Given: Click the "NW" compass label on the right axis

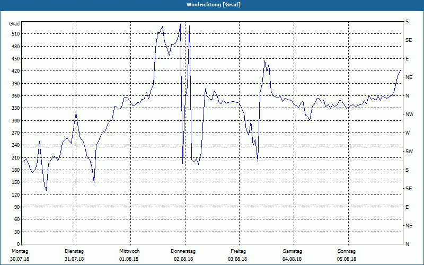Looking at the screenshot, I should pos(409,114).
